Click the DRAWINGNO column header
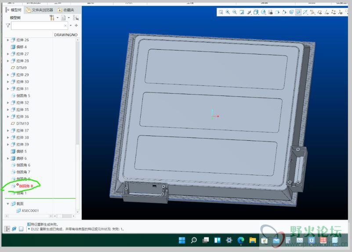The image size is (352, 252). point(66,35)
